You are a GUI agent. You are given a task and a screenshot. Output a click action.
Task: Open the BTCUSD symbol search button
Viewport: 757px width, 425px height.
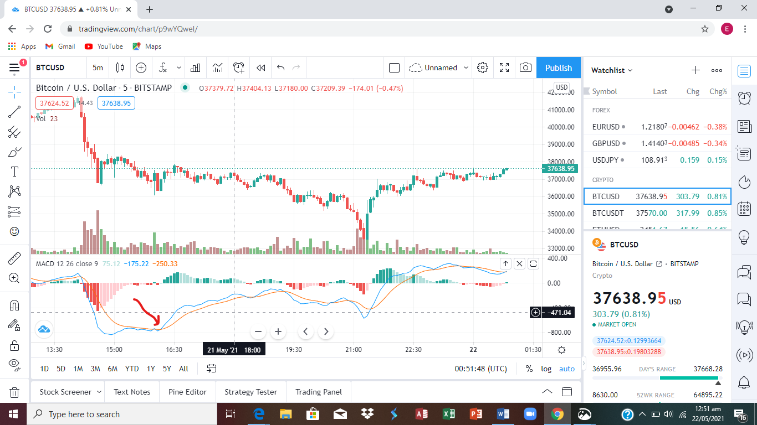pos(50,68)
